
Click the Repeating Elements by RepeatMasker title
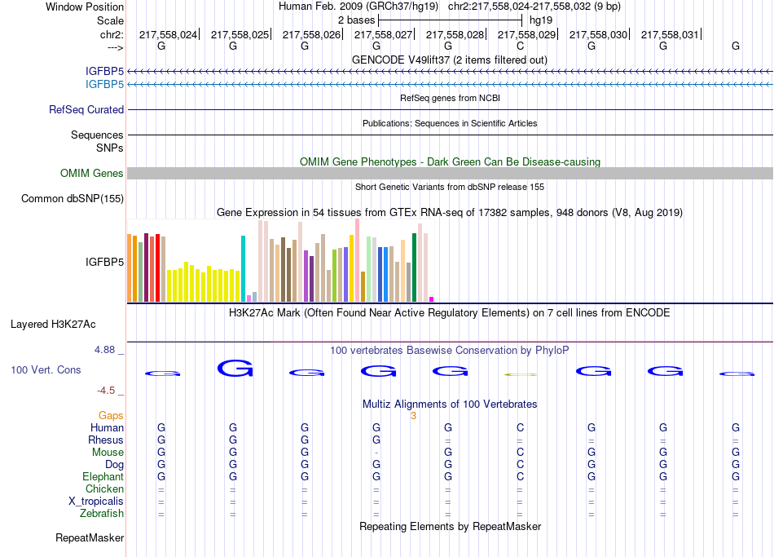451,527
